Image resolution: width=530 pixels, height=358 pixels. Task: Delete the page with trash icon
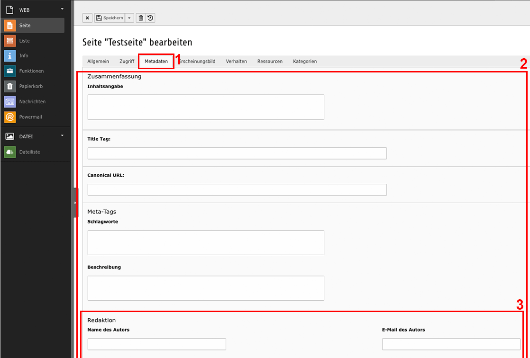coord(141,18)
